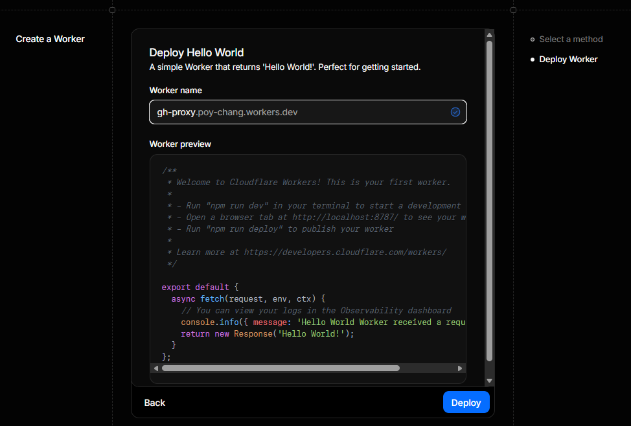This screenshot has width=631, height=426.
Task: Click the horizontal scrollbar thumb in preview
Action: point(281,368)
